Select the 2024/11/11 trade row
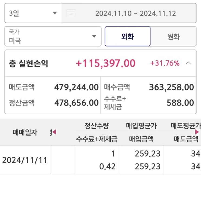Image resolution: width=201 pixels, height=199 pixels. coord(25,160)
